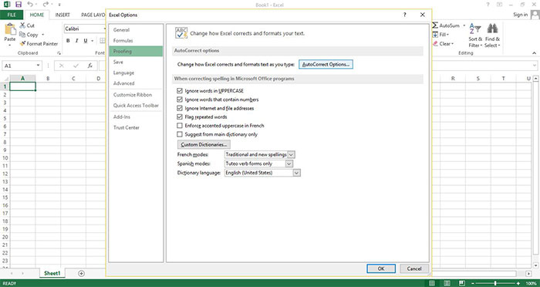This screenshot has width=540, height=287.
Task: Click the Format Painter brush icon
Action: [x=22, y=44]
